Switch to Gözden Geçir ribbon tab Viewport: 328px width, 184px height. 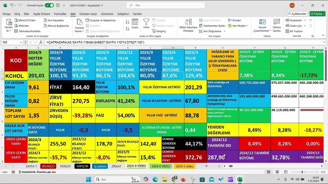coord(88,14)
